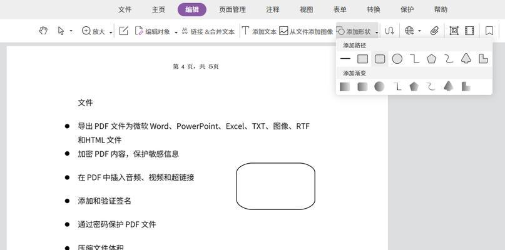Choose the tree-shaped closed curve path
Image resolution: width=505 pixels, height=250 pixels.
tap(466, 59)
